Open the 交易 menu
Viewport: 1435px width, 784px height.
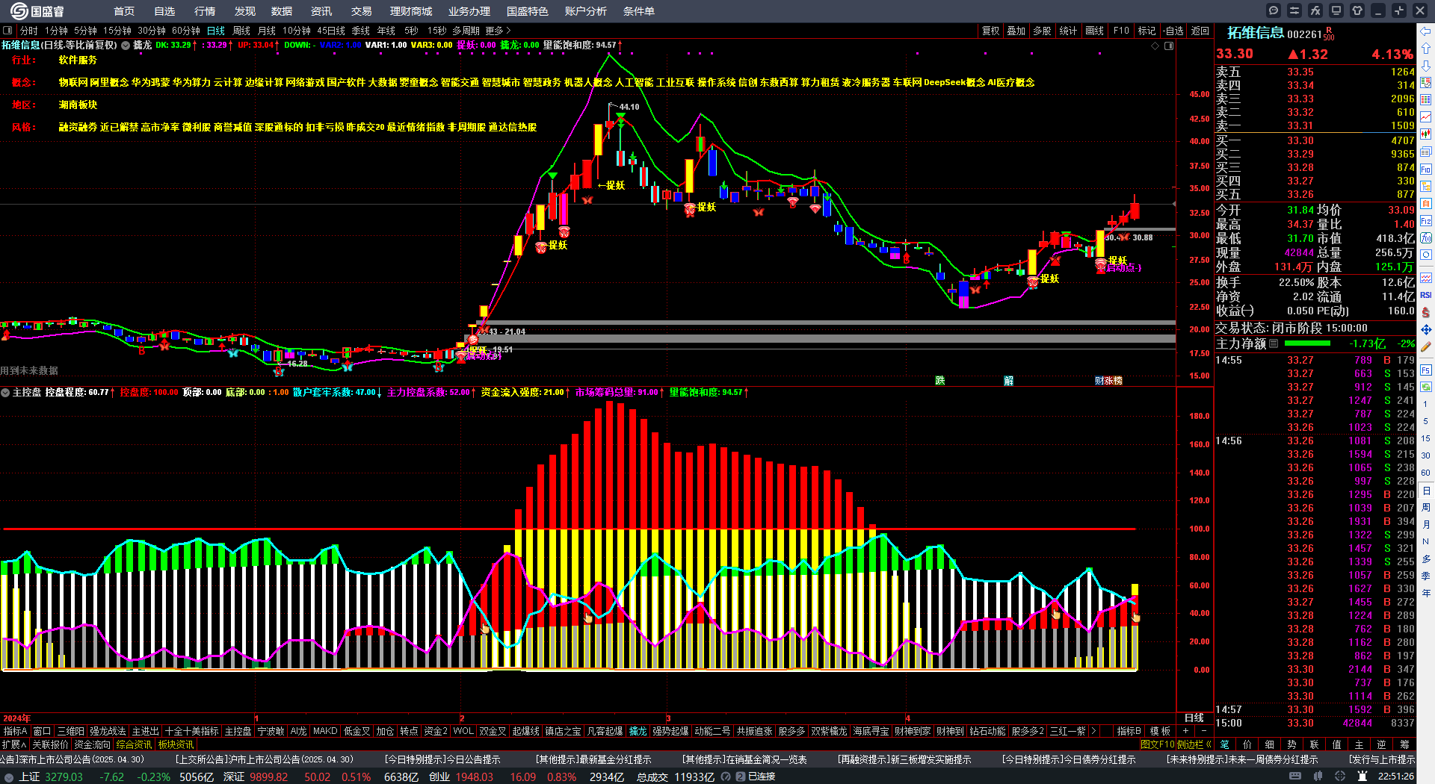[x=362, y=11]
